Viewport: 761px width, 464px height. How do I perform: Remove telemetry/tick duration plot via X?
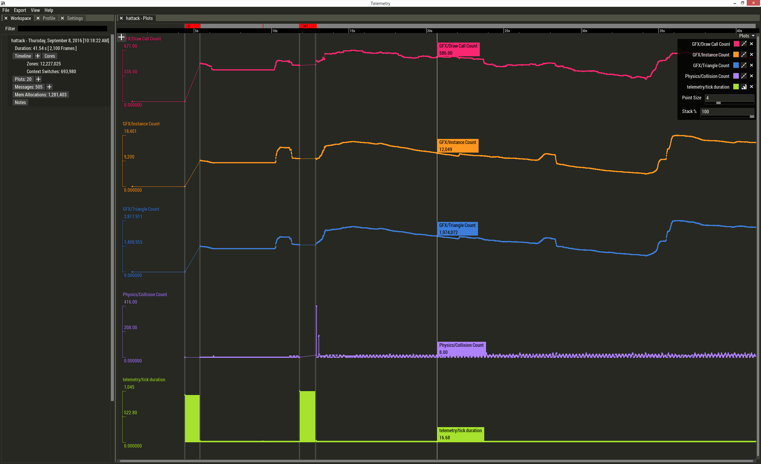[x=751, y=87]
